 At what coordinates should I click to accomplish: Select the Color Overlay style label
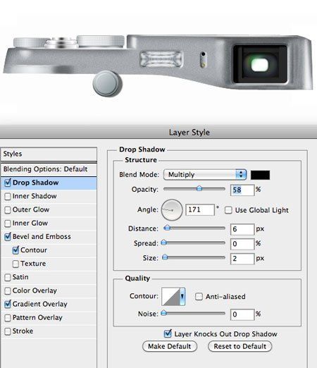coord(35,290)
